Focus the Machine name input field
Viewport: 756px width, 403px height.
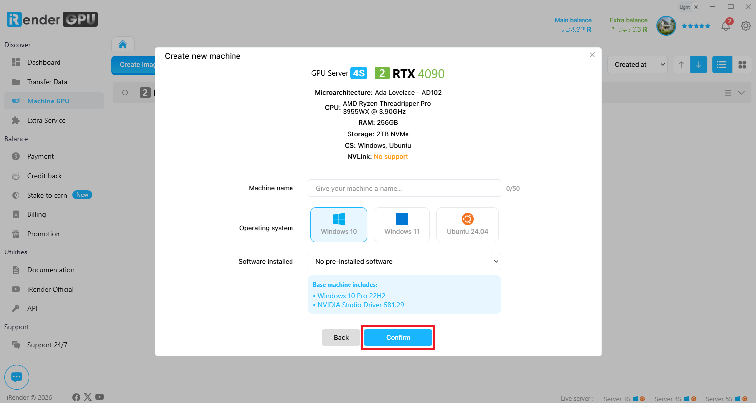point(405,188)
